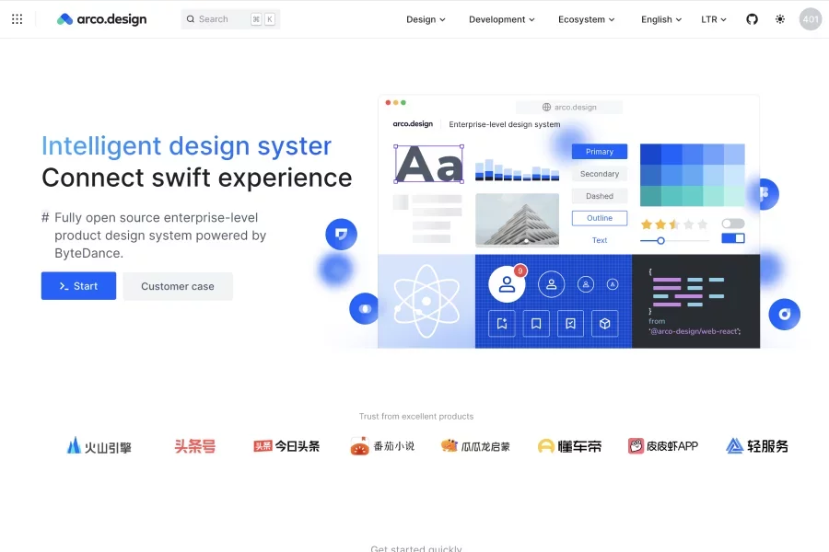829x552 pixels.
Task: Toggle the light/dark theme sun icon
Action: (x=780, y=19)
